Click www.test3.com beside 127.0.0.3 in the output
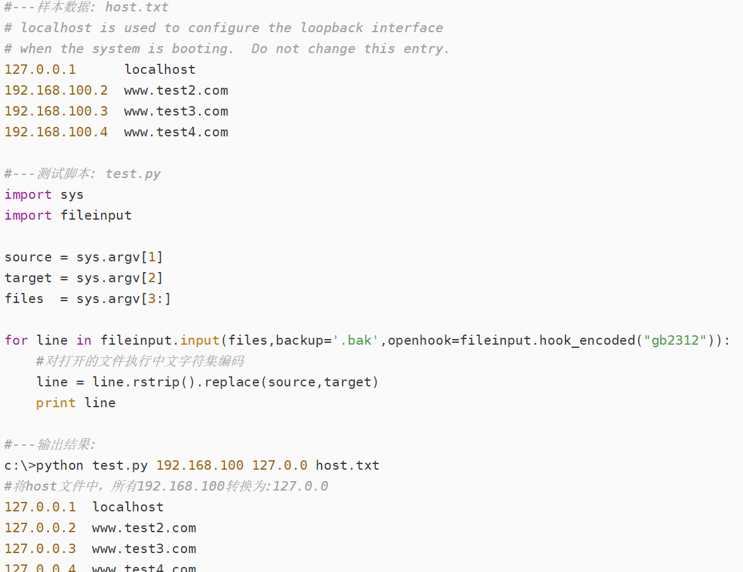 coord(144,549)
